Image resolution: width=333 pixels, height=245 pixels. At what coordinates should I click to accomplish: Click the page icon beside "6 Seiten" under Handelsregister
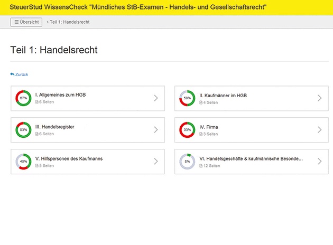(x=36, y=134)
